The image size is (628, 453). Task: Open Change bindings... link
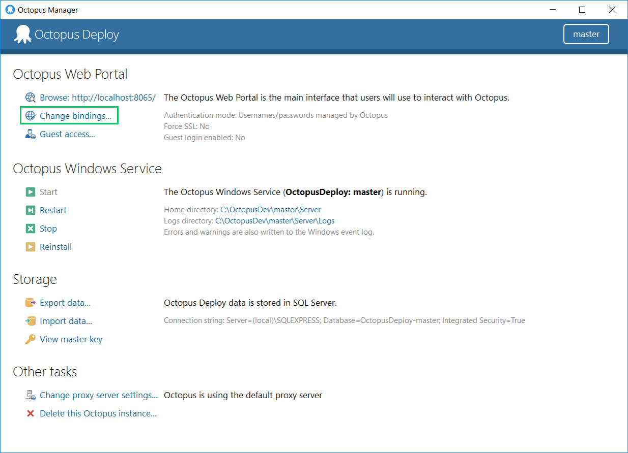pos(75,116)
